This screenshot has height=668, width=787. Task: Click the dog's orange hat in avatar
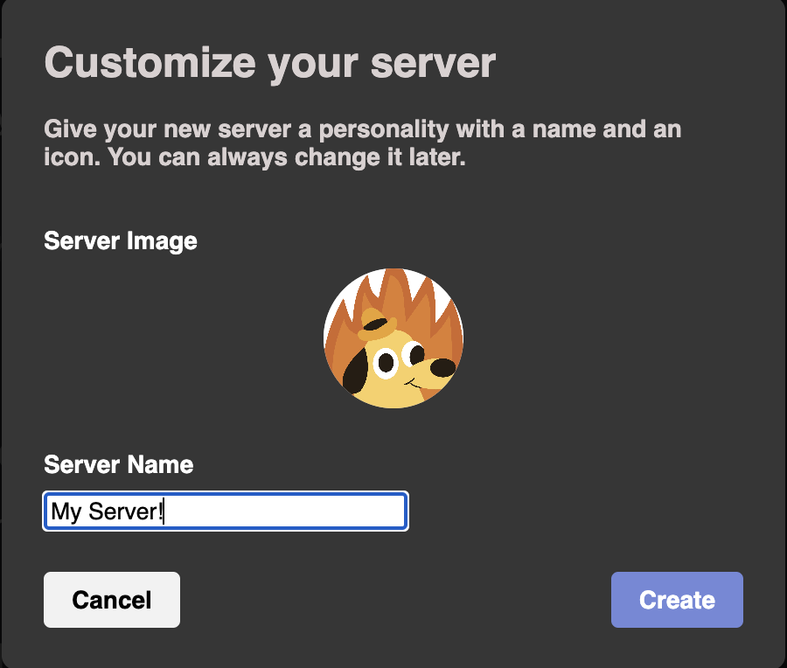(x=375, y=325)
